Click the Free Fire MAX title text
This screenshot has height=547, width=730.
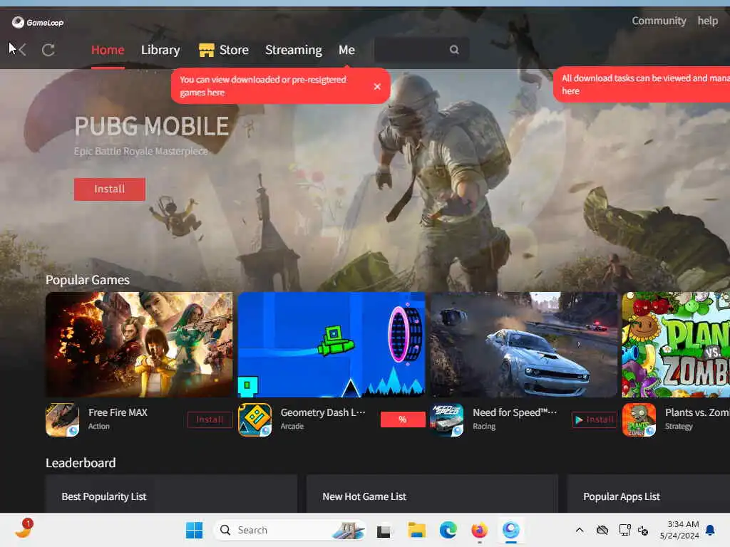(118, 412)
